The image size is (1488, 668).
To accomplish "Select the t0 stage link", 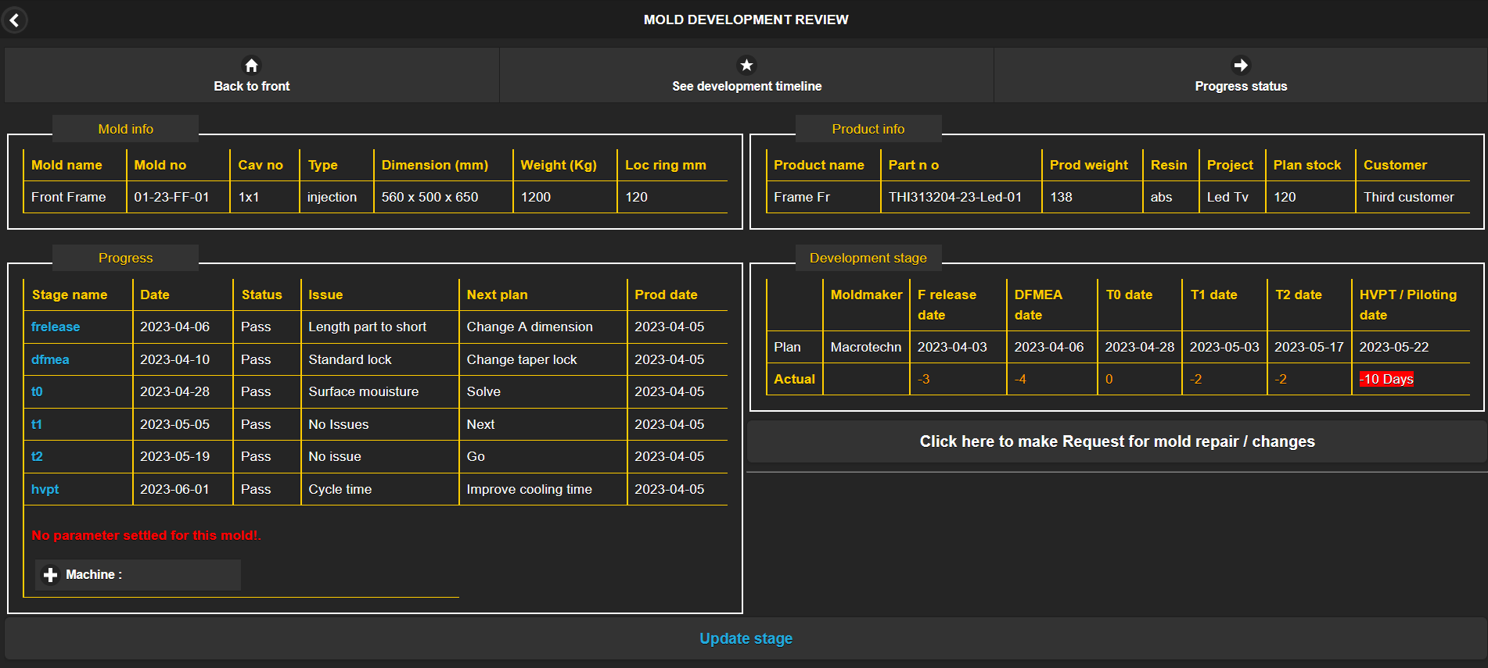I will [37, 391].
